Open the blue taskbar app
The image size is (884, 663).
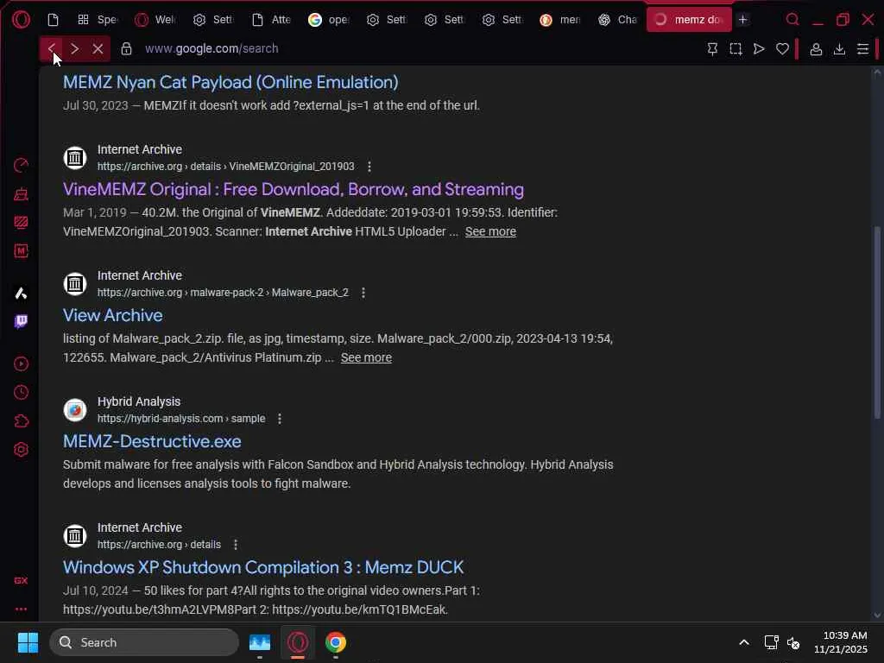point(260,642)
